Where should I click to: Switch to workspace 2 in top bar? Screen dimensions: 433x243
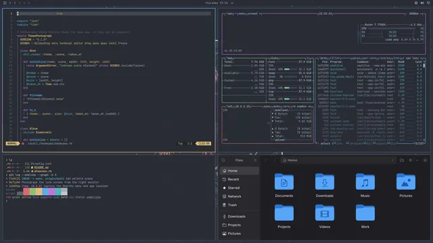click(15, 3)
